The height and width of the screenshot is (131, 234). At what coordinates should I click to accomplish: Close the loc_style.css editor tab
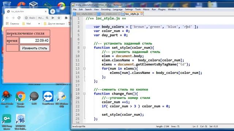coord(119,14)
